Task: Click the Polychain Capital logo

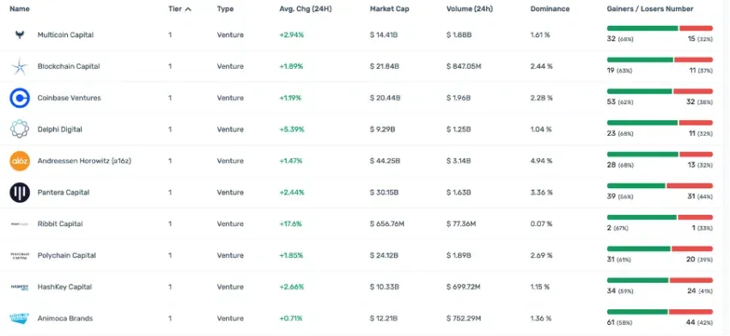Action: [x=20, y=255]
